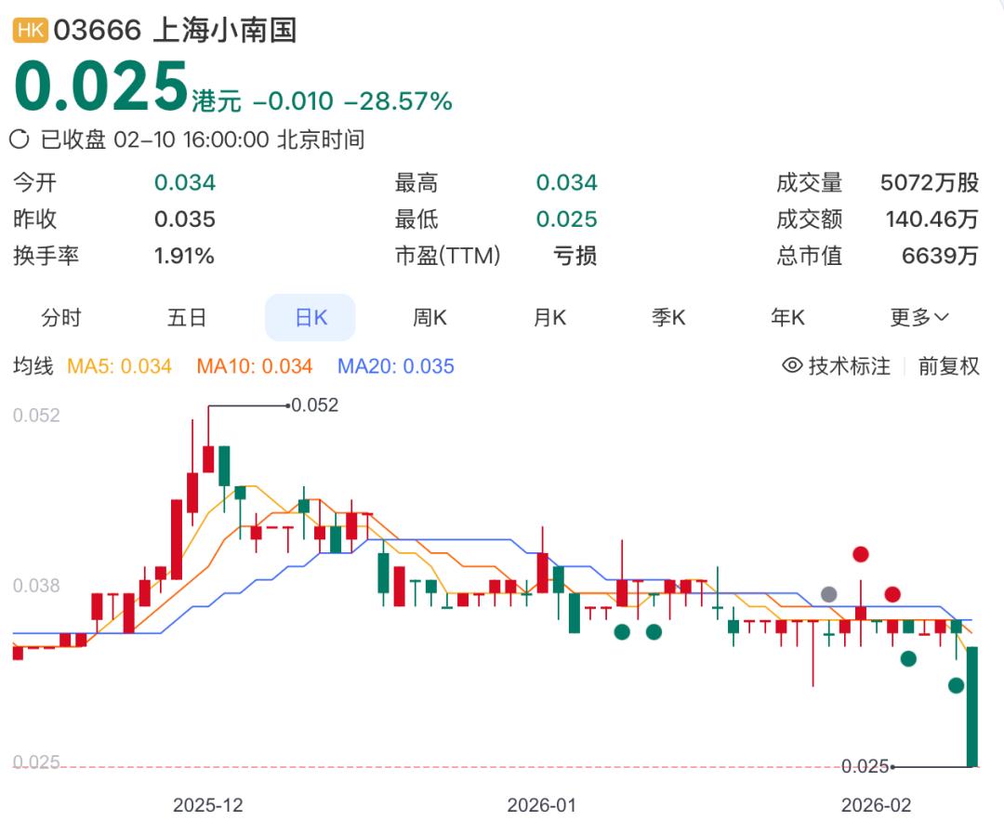
Task: Click the red dot marker near 2026-02 candles
Action: [x=891, y=593]
